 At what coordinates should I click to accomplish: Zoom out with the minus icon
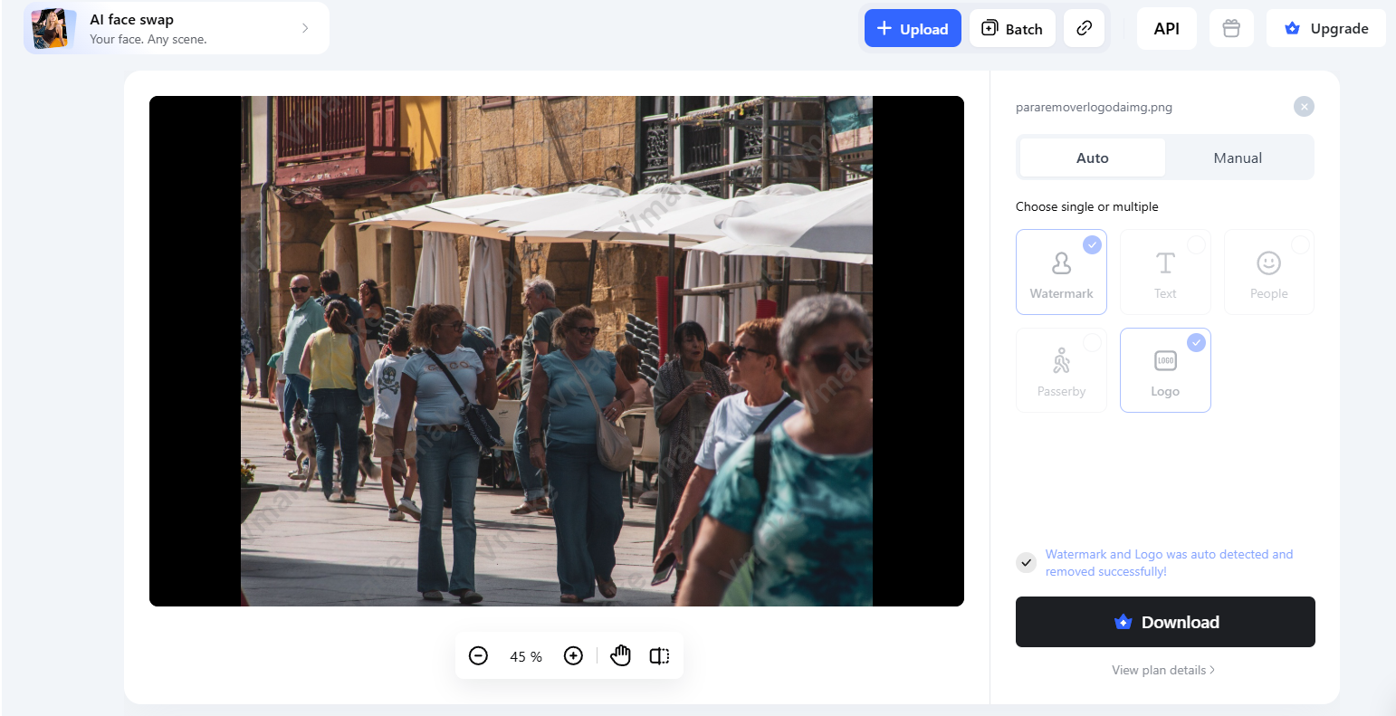(479, 656)
